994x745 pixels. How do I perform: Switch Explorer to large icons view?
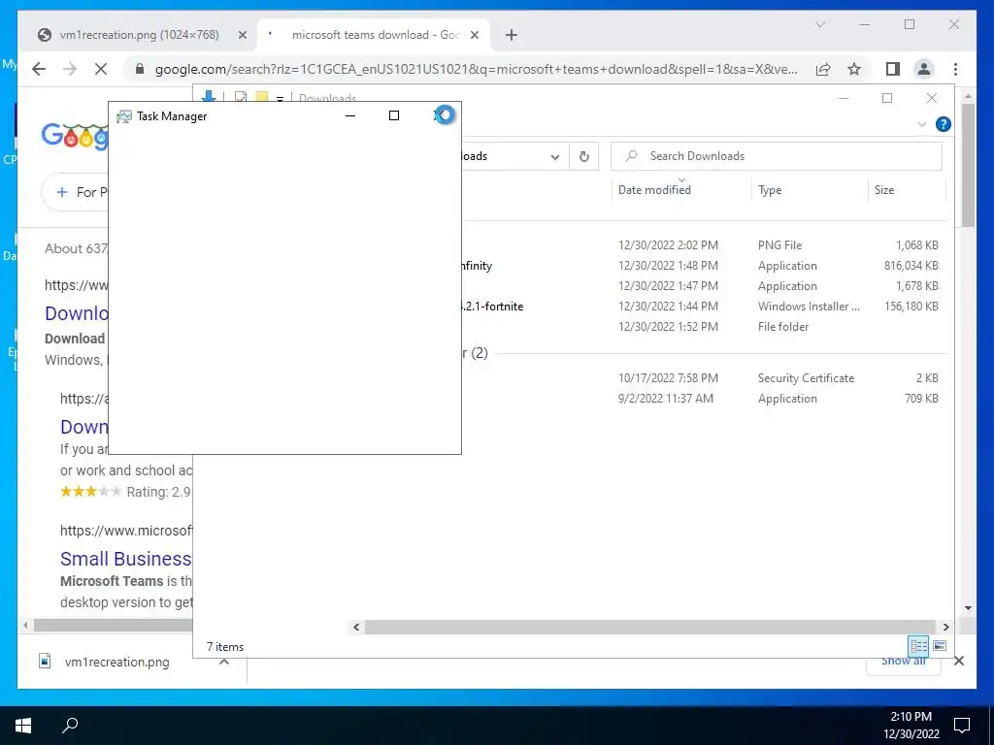pos(940,645)
